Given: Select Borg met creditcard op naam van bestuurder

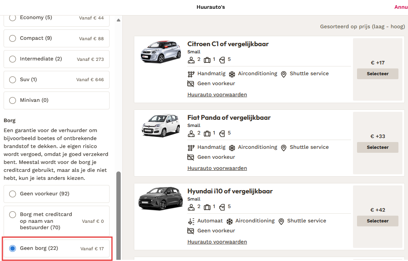Looking at the screenshot, I should click(12, 214).
